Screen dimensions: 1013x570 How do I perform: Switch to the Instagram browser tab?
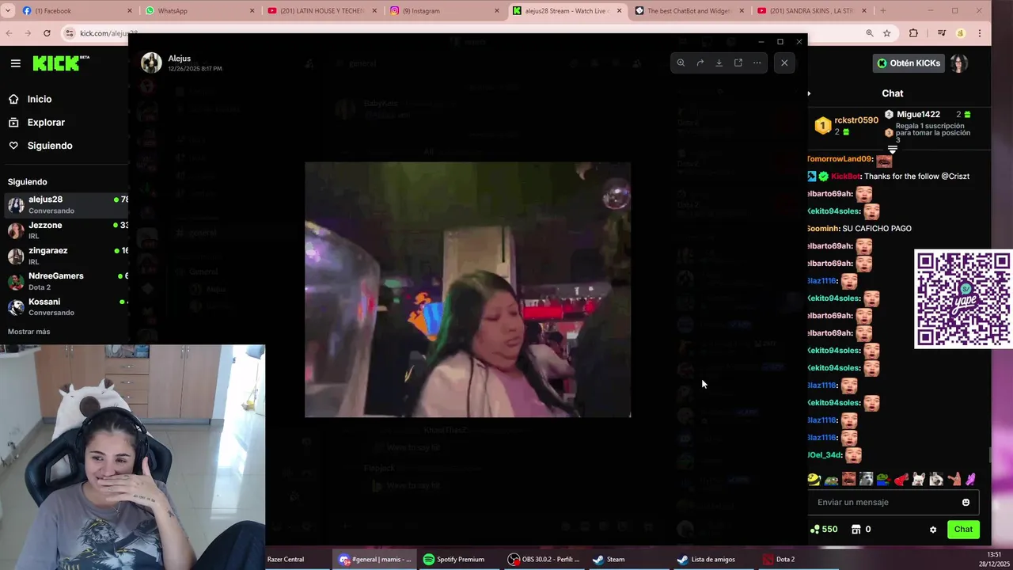point(443,10)
